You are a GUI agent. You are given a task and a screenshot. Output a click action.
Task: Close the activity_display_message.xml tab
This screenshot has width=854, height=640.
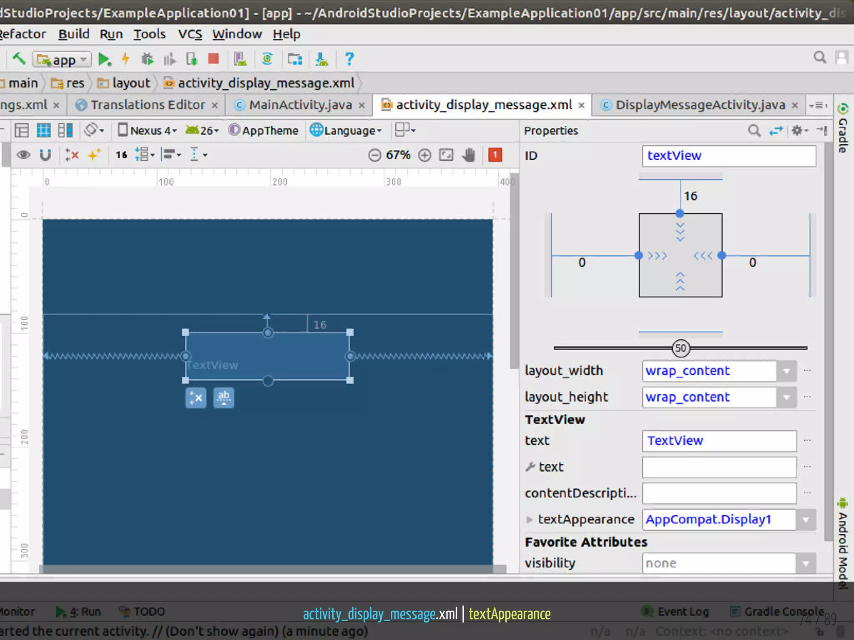pos(582,105)
